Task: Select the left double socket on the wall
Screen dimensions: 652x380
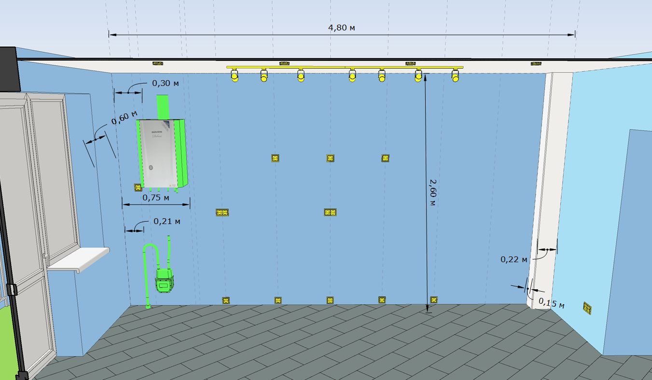Action: (x=222, y=212)
